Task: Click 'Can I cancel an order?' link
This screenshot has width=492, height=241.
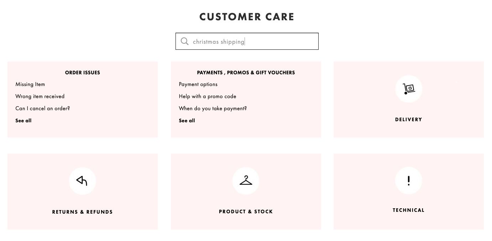Action: click(x=42, y=108)
